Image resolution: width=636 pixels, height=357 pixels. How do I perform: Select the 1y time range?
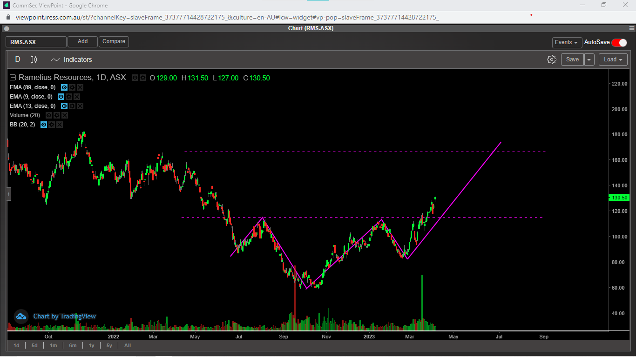coord(91,345)
